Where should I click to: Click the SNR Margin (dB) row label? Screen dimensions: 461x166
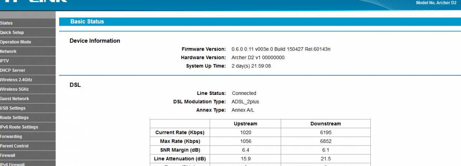(180, 150)
